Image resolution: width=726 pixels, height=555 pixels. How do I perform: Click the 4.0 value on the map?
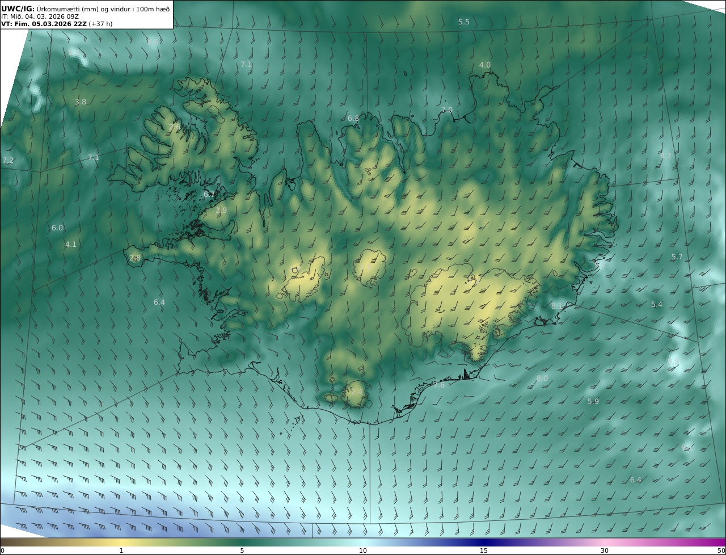click(485, 65)
